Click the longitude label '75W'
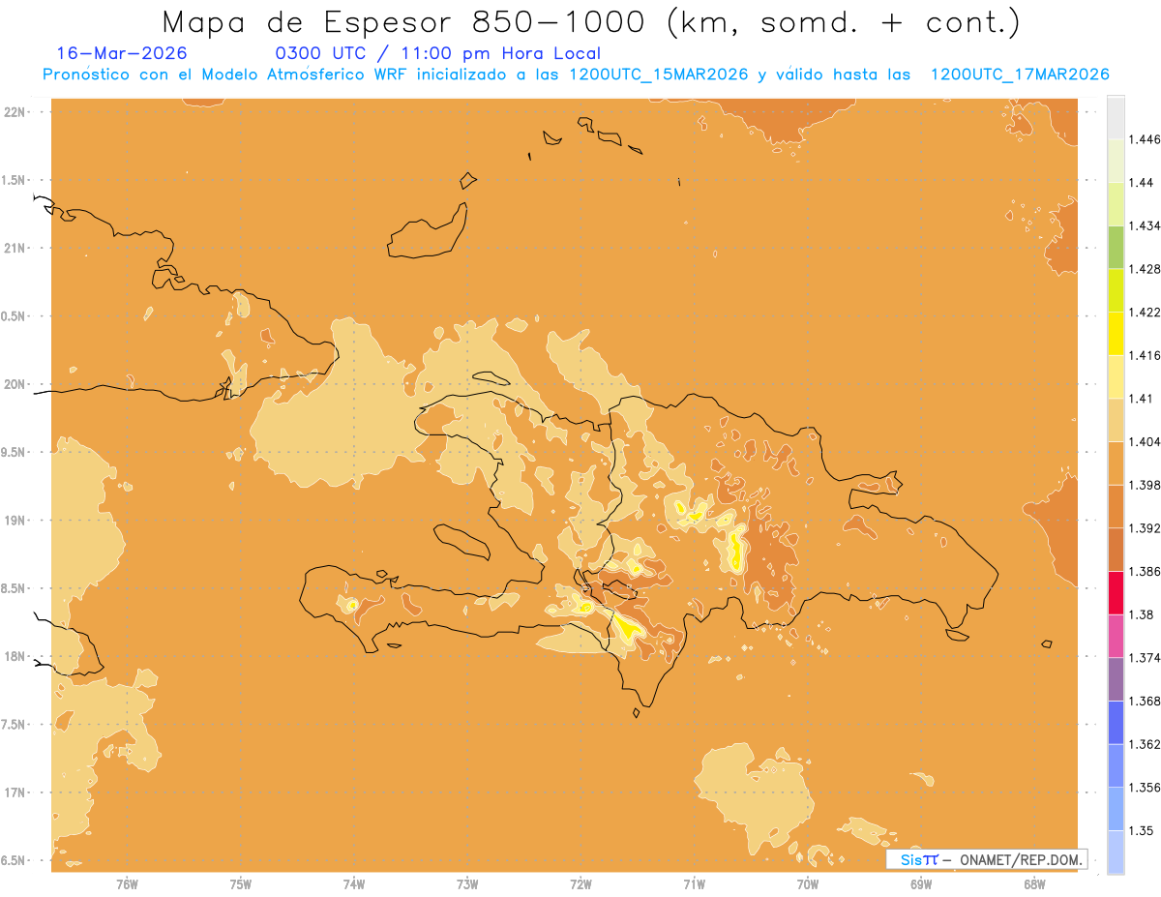 click(241, 883)
